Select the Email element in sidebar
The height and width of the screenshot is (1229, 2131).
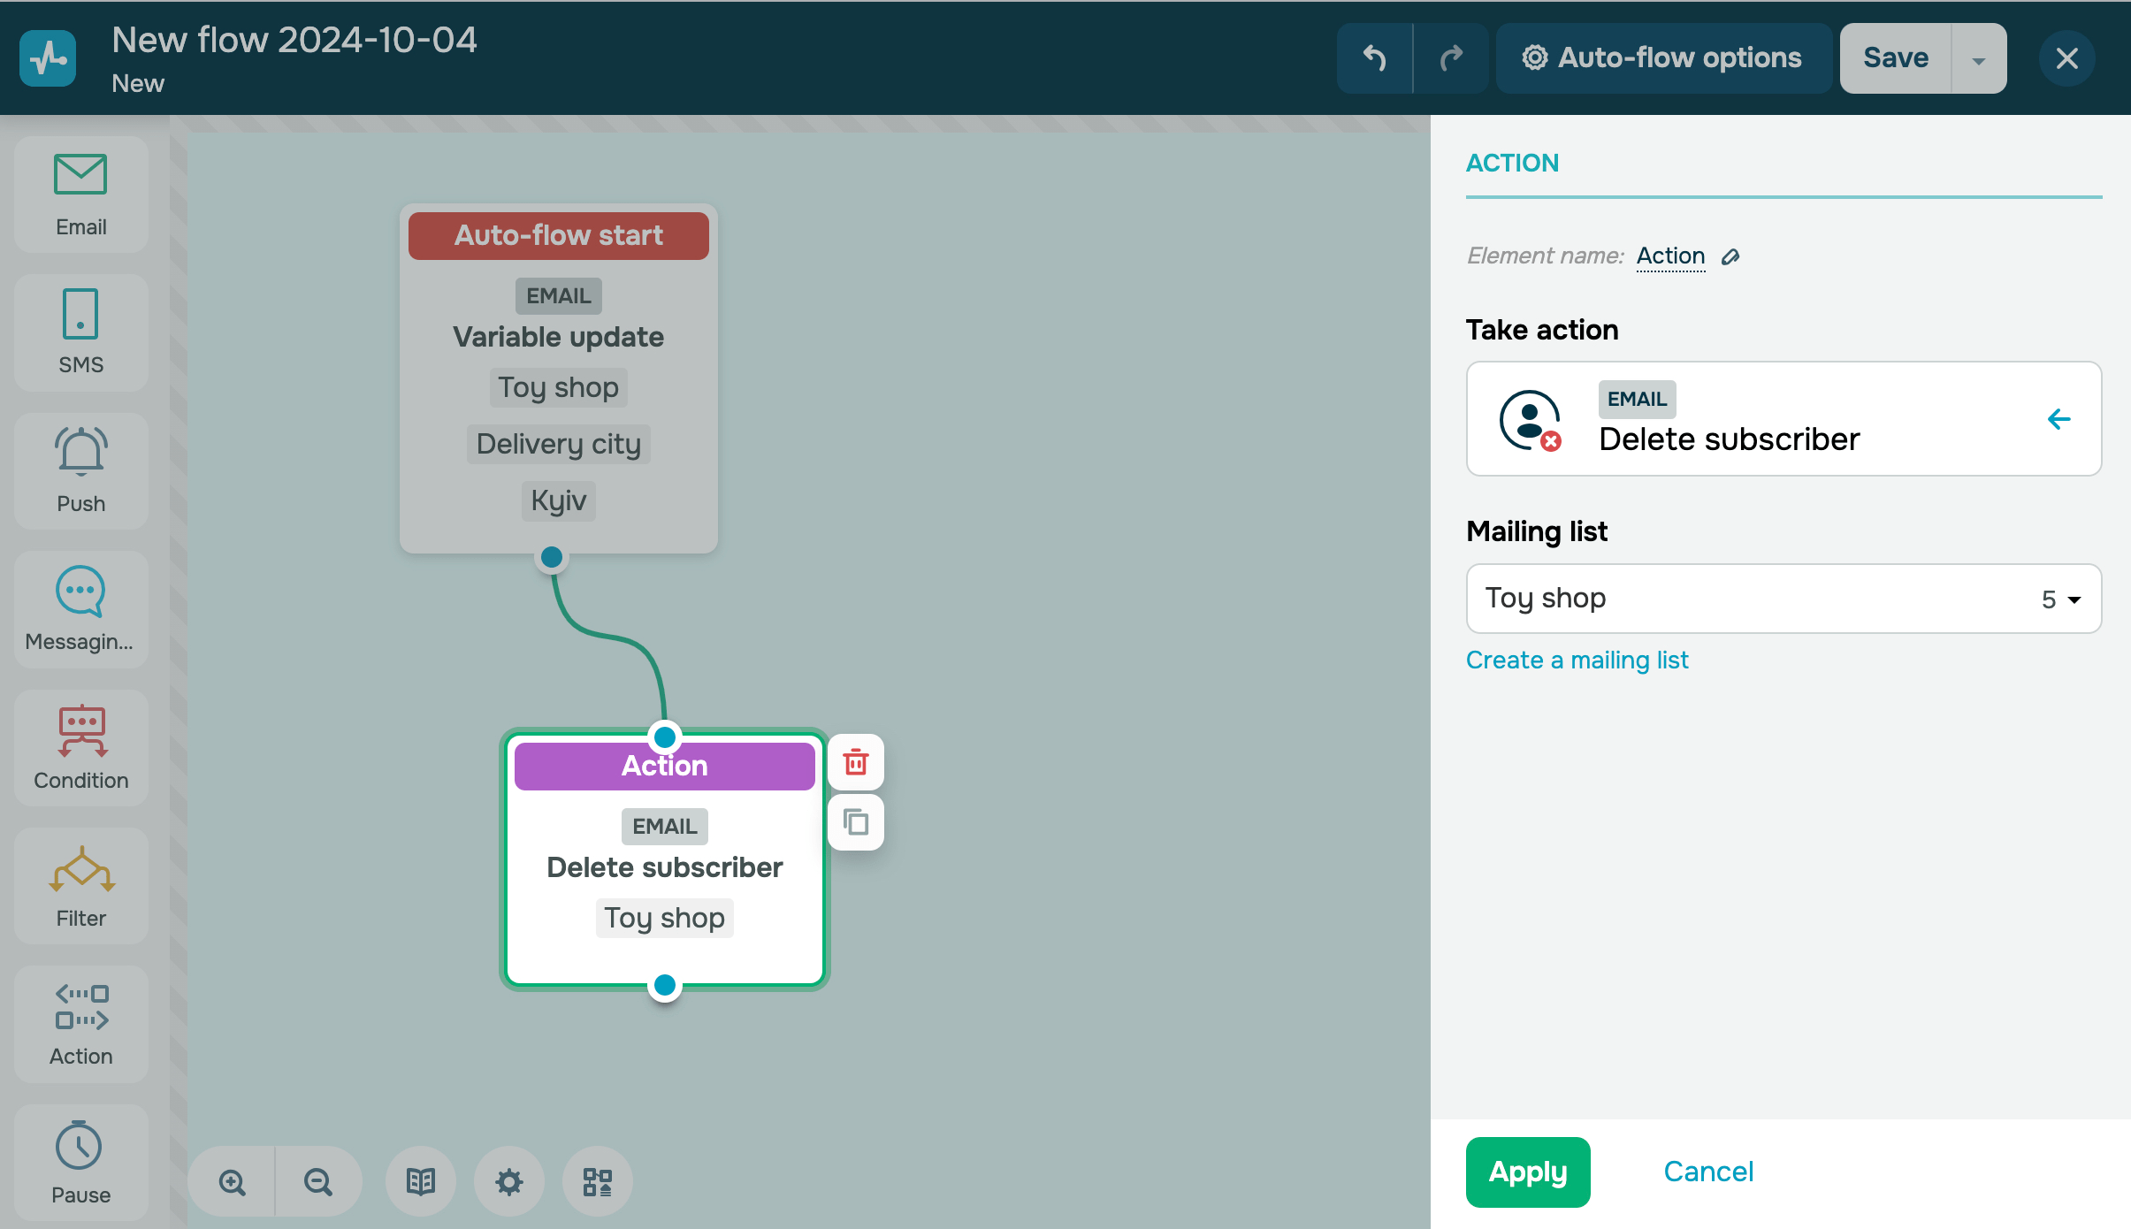tap(80, 195)
